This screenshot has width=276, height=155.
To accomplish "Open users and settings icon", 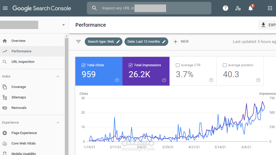I will pos(238,8).
